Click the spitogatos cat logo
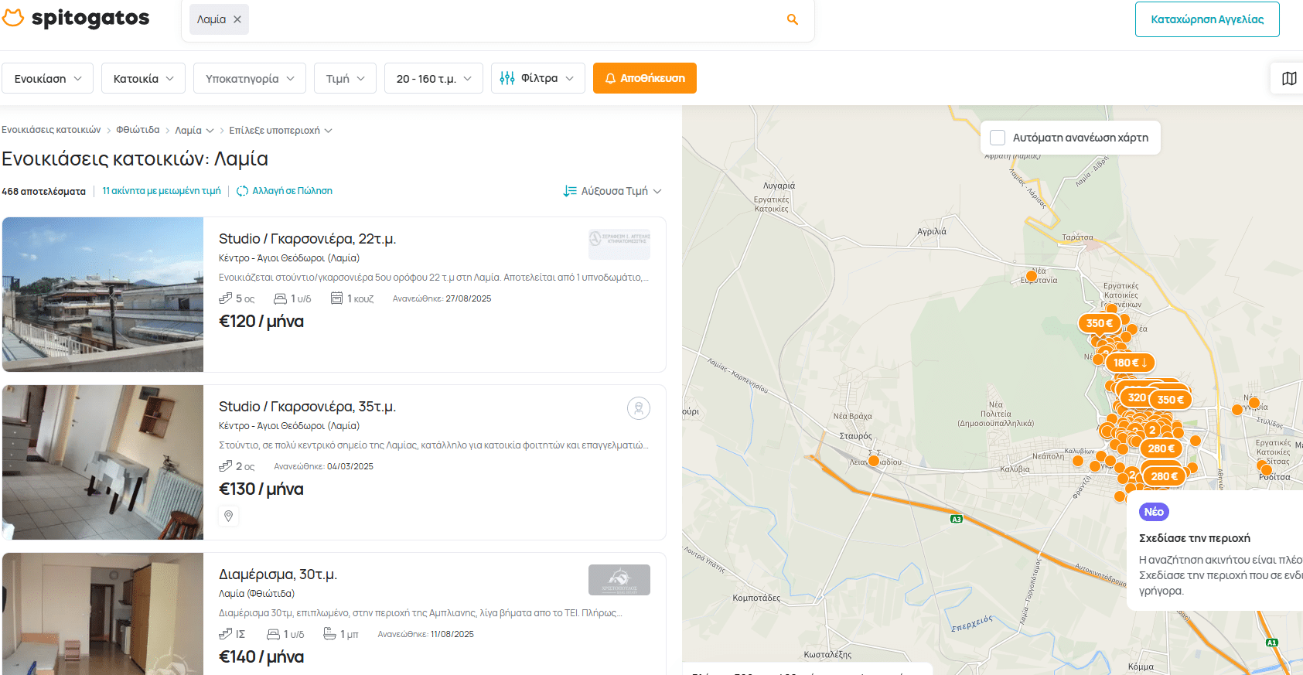Image resolution: width=1303 pixels, height=675 pixels. point(13,19)
